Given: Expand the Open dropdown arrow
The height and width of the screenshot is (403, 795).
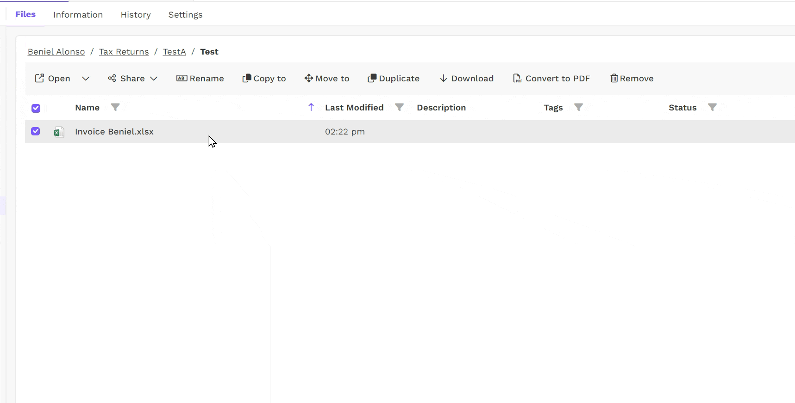Looking at the screenshot, I should coord(86,79).
